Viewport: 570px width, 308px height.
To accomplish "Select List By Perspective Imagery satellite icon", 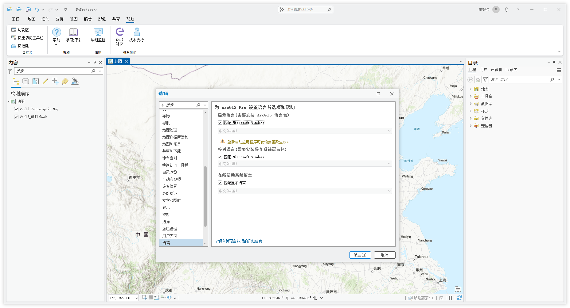I will click(x=75, y=81).
